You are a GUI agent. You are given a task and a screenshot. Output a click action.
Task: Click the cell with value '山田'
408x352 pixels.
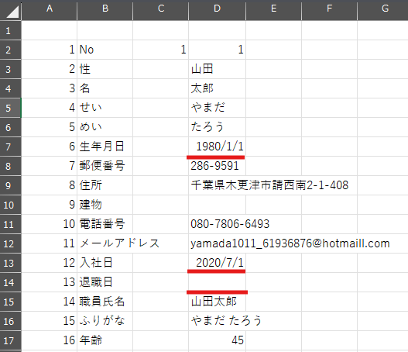point(218,69)
